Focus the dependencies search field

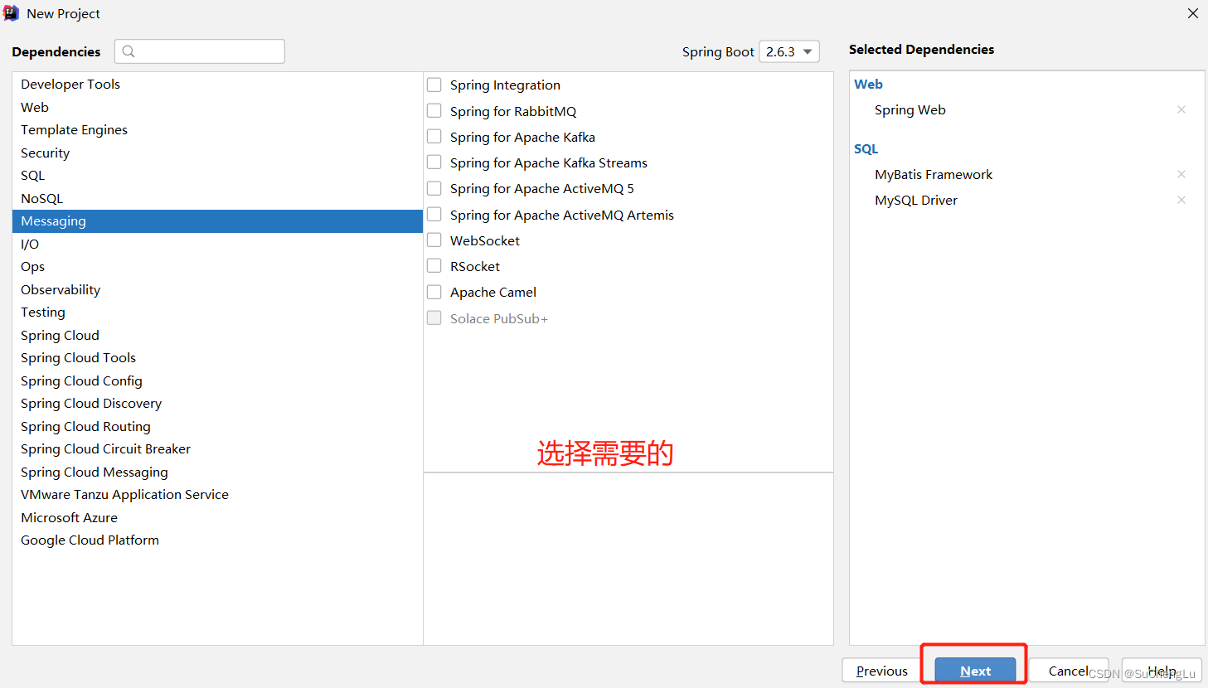200,51
